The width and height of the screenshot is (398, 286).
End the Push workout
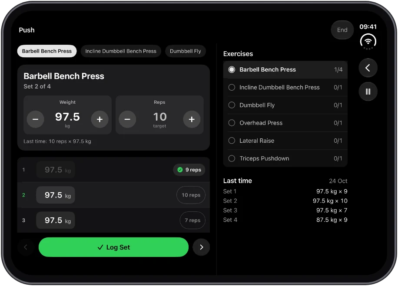tap(342, 30)
